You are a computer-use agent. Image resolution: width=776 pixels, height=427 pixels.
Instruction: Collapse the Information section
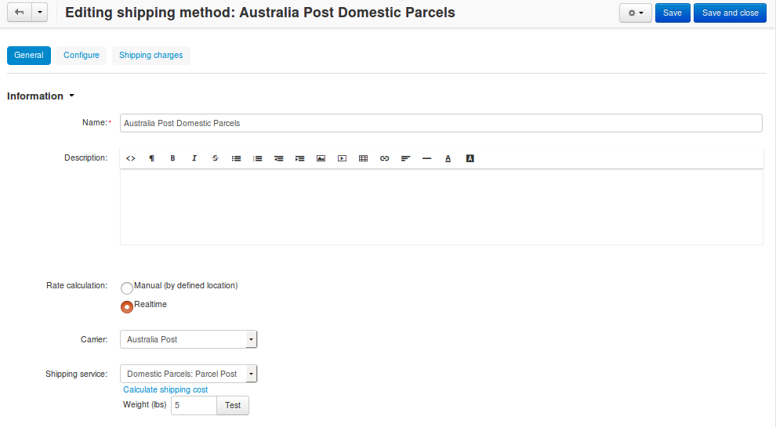coord(41,96)
